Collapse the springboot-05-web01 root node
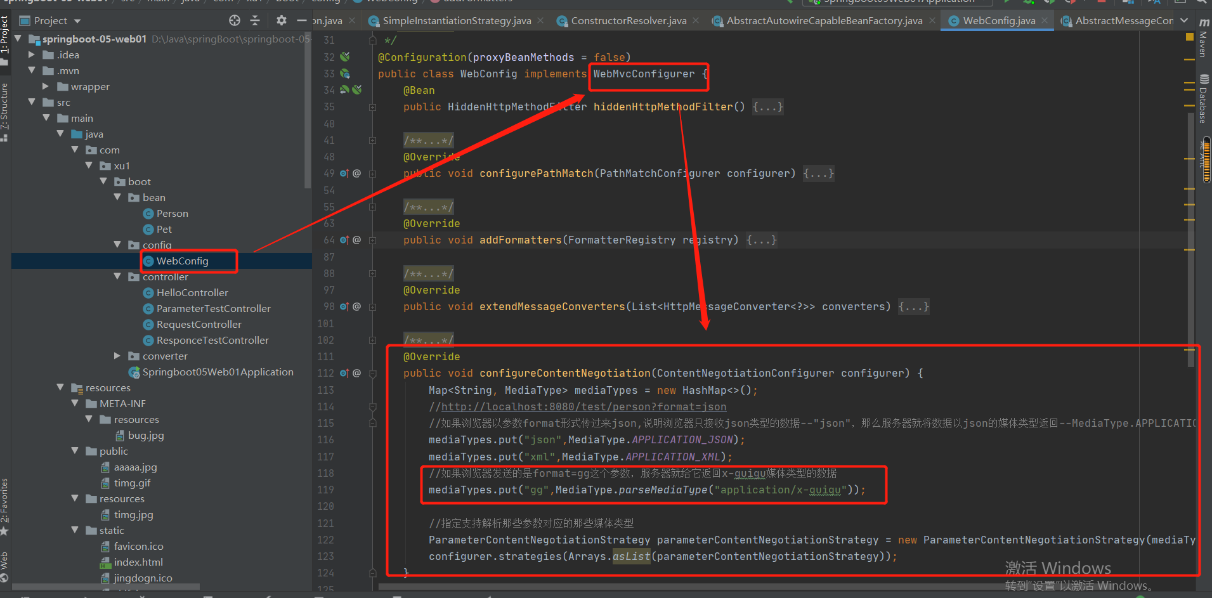Screen dimensions: 1212x598 tap(18, 39)
